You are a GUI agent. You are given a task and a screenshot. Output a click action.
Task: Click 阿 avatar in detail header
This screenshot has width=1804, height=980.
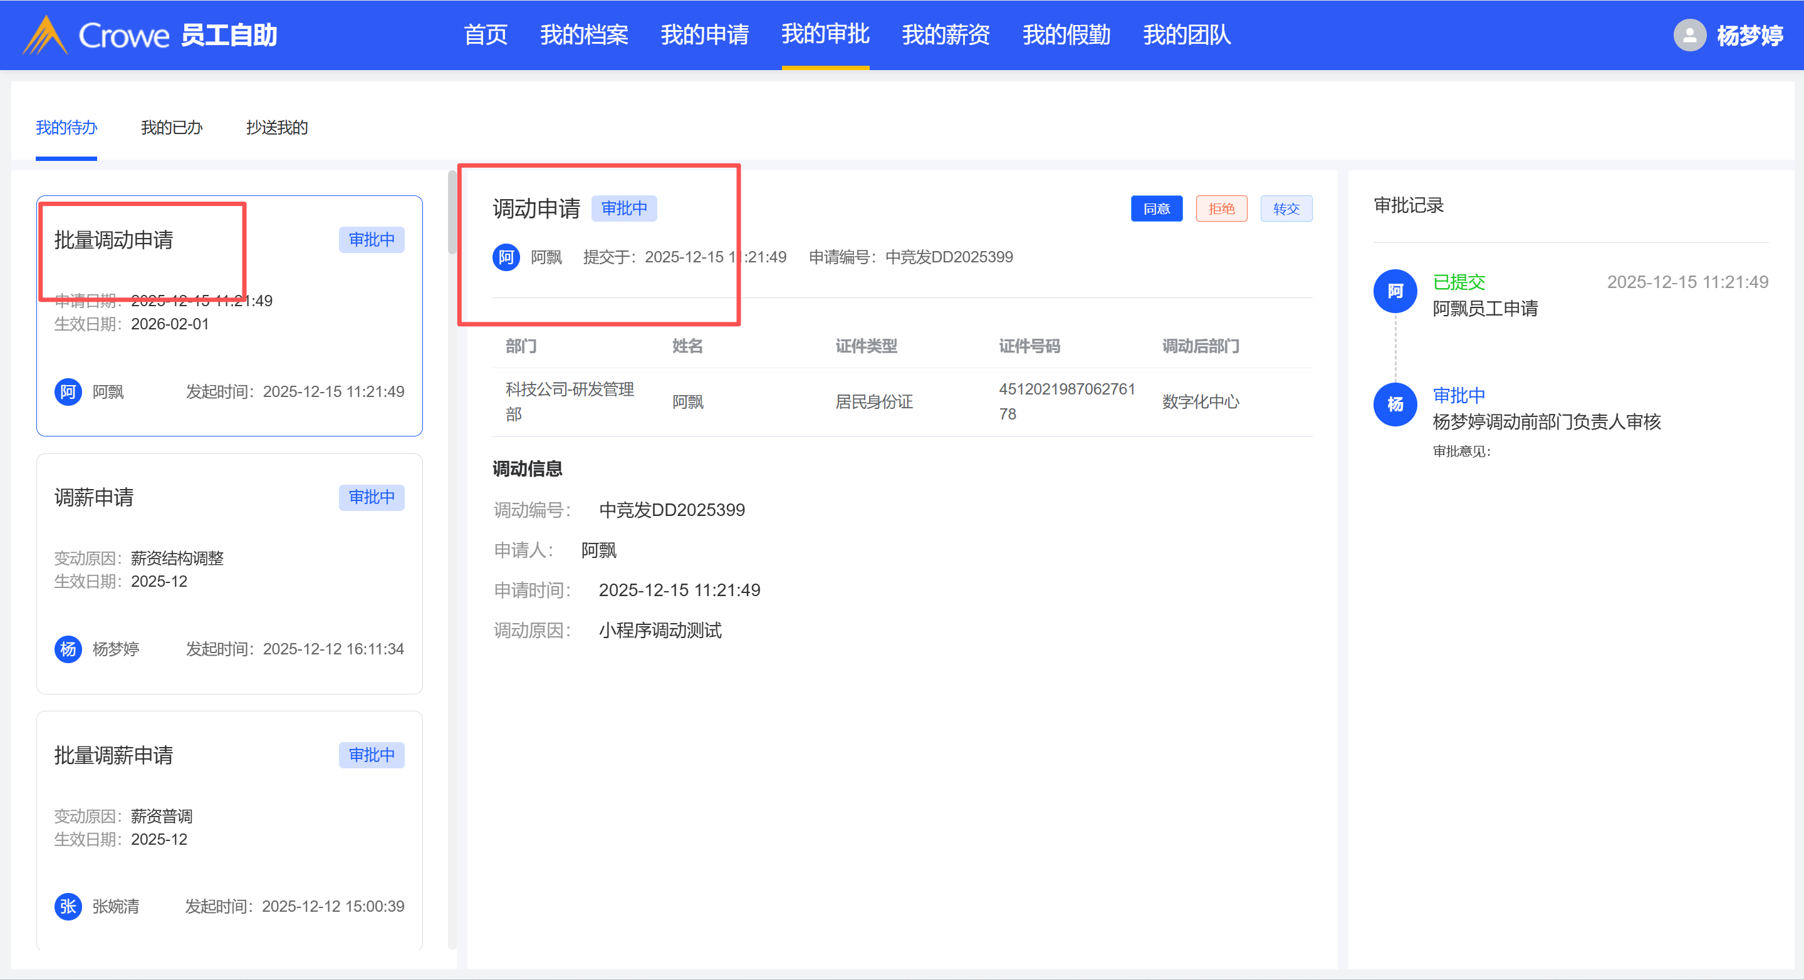(506, 257)
